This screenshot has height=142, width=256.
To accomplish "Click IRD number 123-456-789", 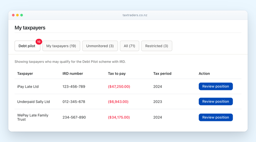I will [74, 87].
